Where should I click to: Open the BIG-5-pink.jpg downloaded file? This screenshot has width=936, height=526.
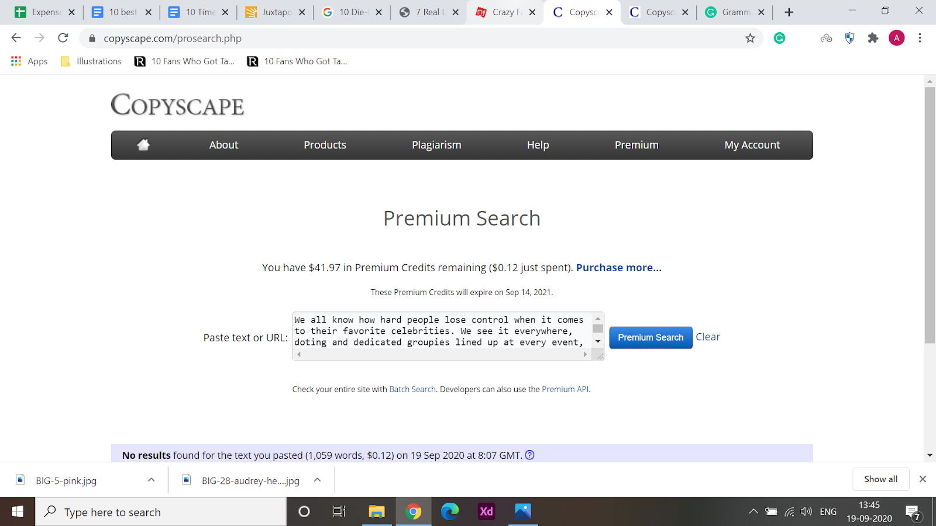click(x=66, y=480)
